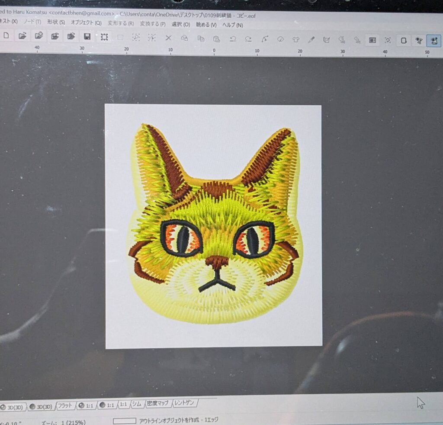This screenshot has height=425, width=443.
Task: Open the ヘルプ (N) menu
Action: click(x=233, y=25)
